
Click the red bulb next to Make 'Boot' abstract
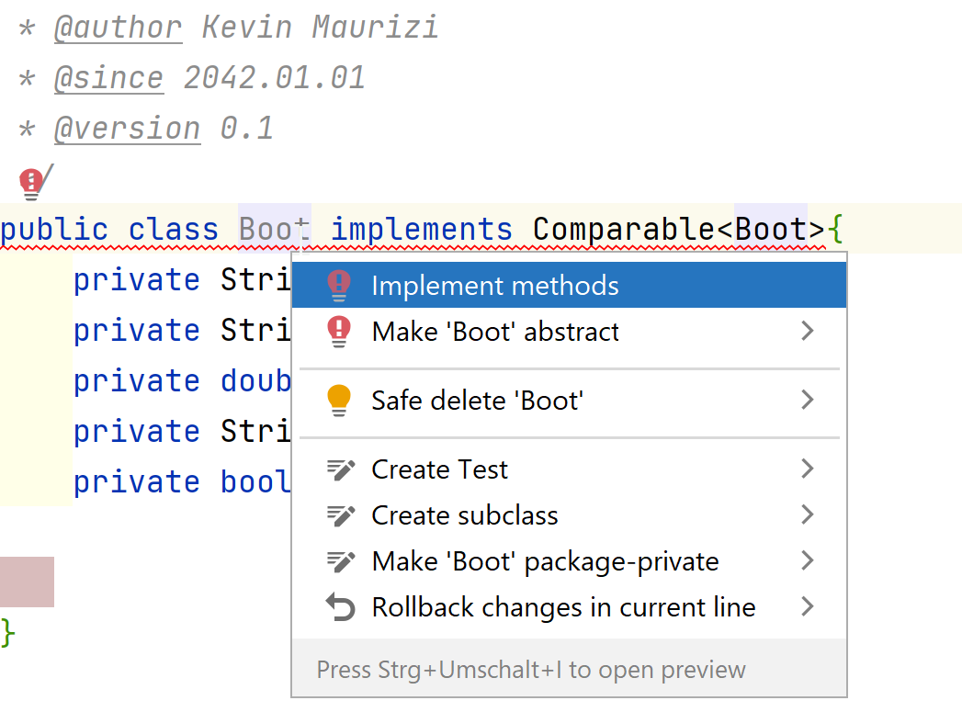(x=339, y=332)
